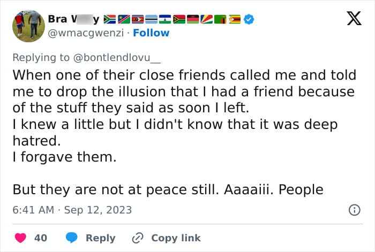Open the X logo link
Screen dimensions: 375x252
pos(354,18)
